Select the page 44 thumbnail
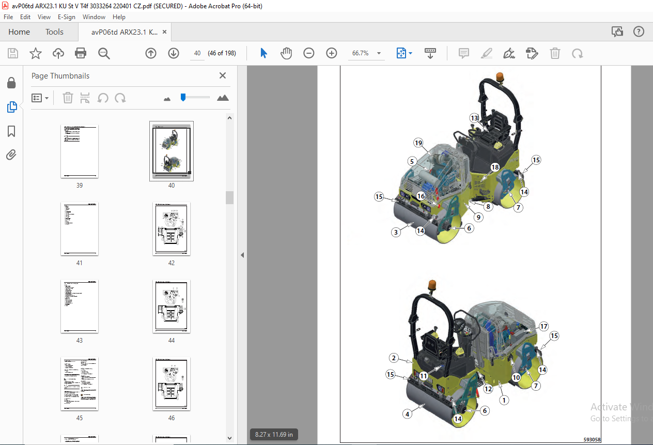Image resolution: width=653 pixels, height=445 pixels. (x=172, y=306)
